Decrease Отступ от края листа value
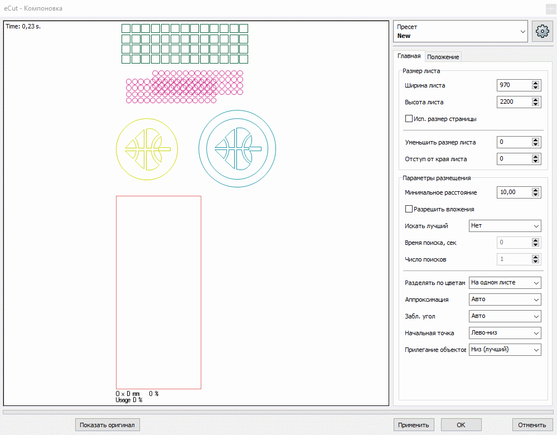This screenshot has width=557, height=435. click(x=536, y=161)
